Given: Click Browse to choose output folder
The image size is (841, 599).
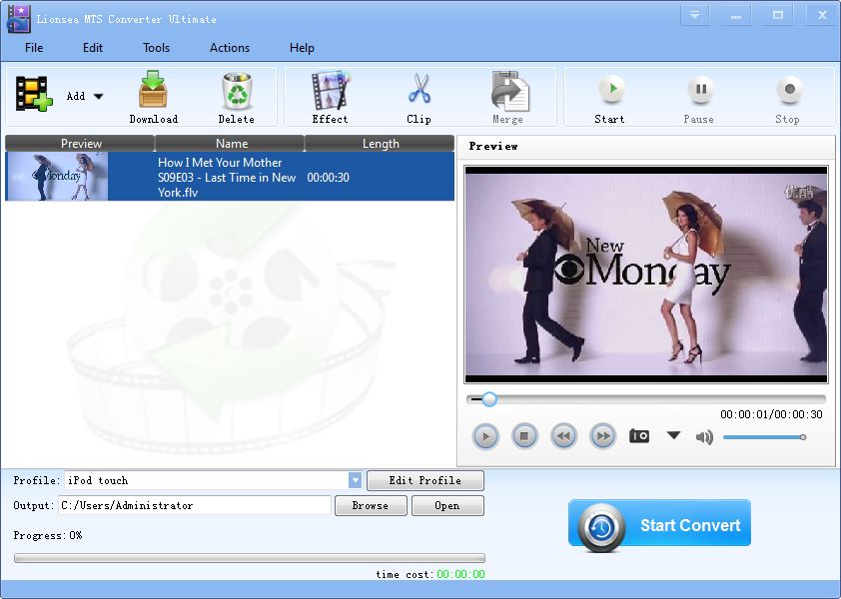Looking at the screenshot, I should click(371, 506).
